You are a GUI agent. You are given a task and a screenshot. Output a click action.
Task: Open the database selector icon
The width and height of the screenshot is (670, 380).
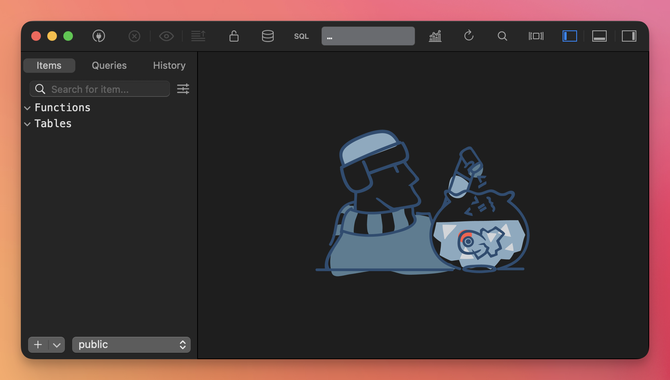268,36
